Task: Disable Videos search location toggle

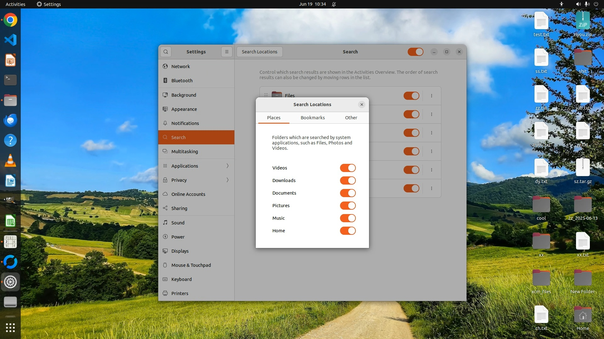Action: 348,168
